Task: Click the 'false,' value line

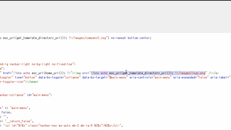Action: pyautogui.click(x=6, y=112)
